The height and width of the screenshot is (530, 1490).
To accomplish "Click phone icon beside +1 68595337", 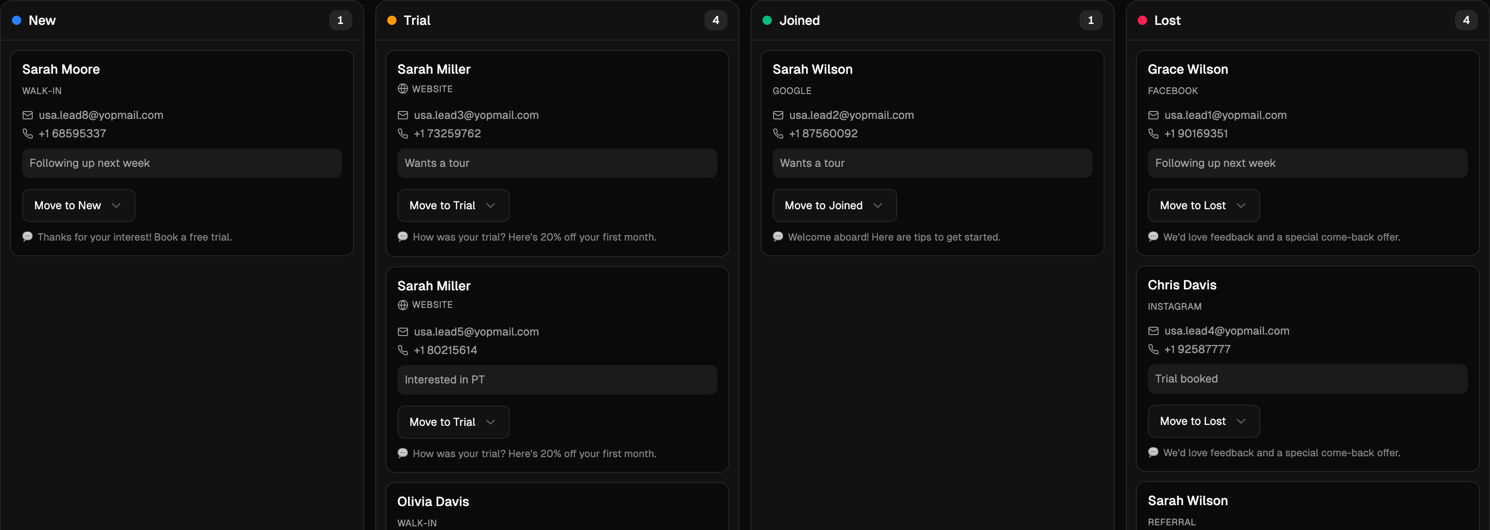I will 27,134.
